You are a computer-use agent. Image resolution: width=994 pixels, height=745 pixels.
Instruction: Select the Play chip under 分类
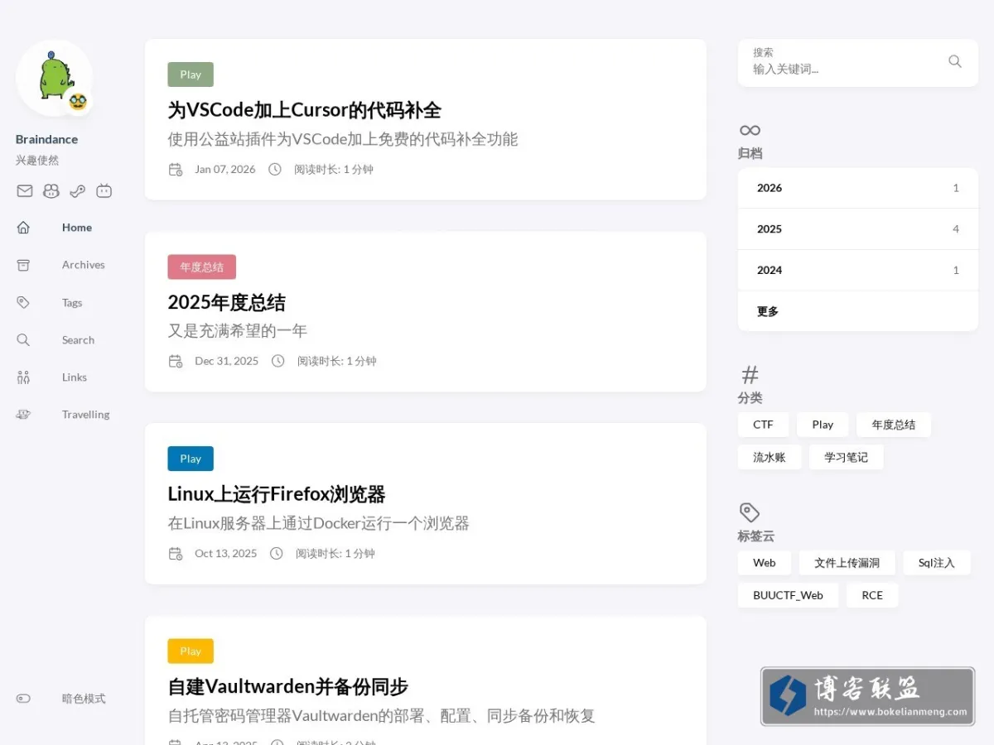pyautogui.click(x=823, y=425)
